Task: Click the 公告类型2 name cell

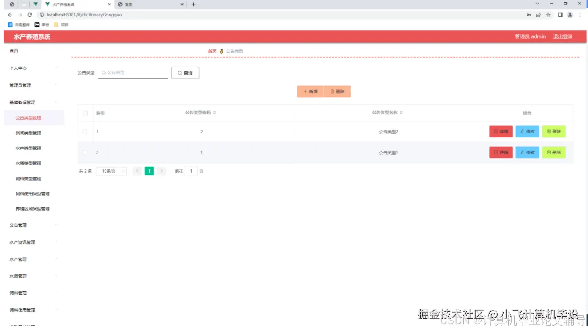Action: click(x=388, y=132)
